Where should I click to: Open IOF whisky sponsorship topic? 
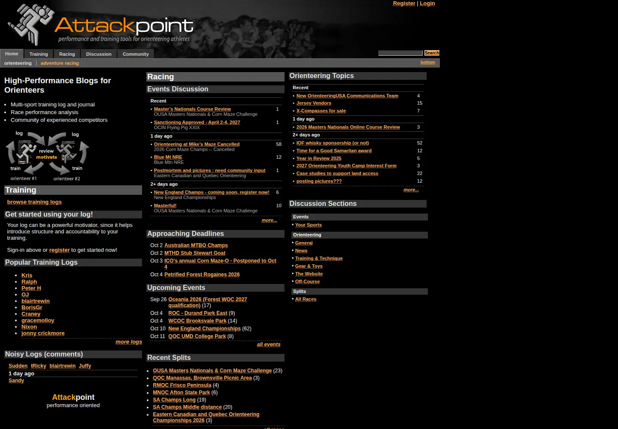[333, 143]
